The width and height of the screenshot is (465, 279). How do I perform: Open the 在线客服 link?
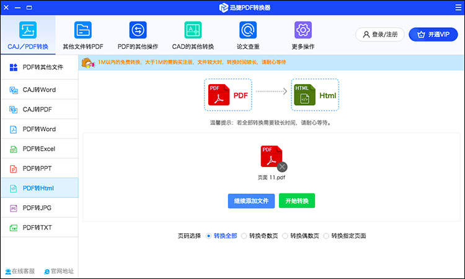[x=20, y=272]
